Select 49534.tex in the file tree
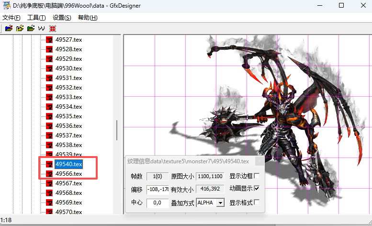The height and width of the screenshot is (226, 372). coord(68,107)
